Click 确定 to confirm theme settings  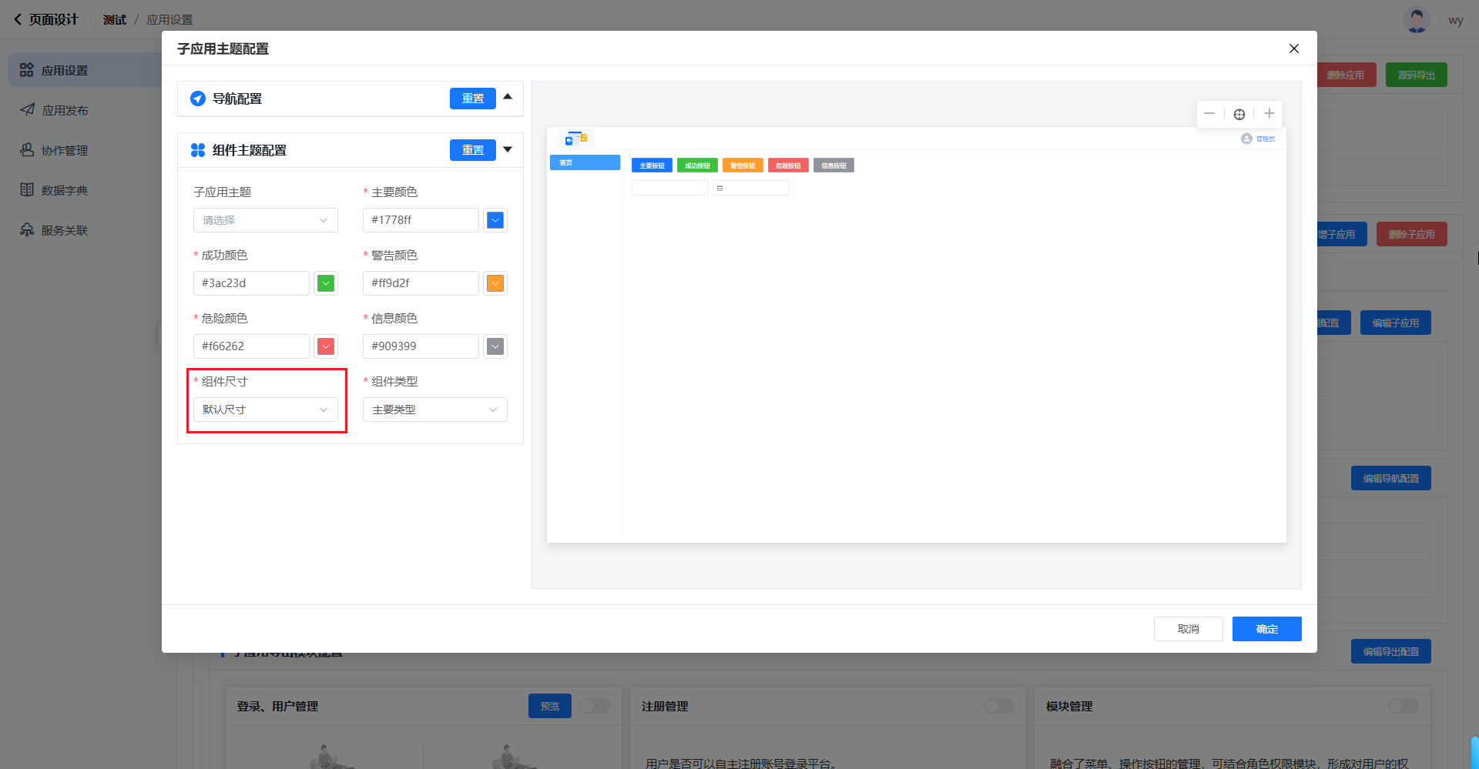(1266, 629)
